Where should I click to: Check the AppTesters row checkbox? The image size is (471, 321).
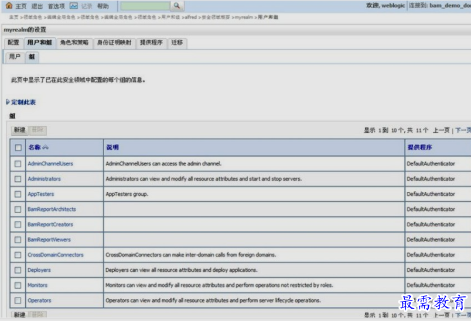[x=18, y=194]
